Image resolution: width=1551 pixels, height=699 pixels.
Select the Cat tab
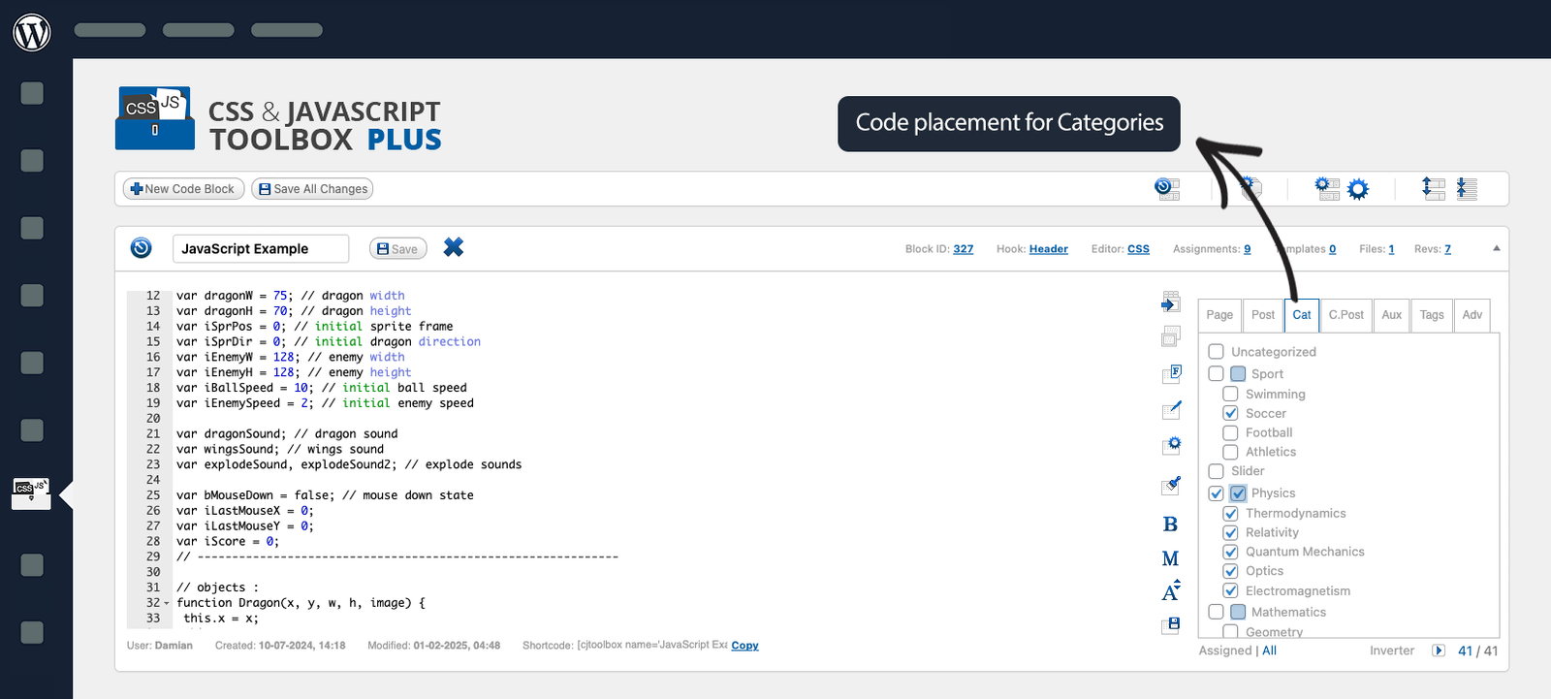pyautogui.click(x=1302, y=315)
